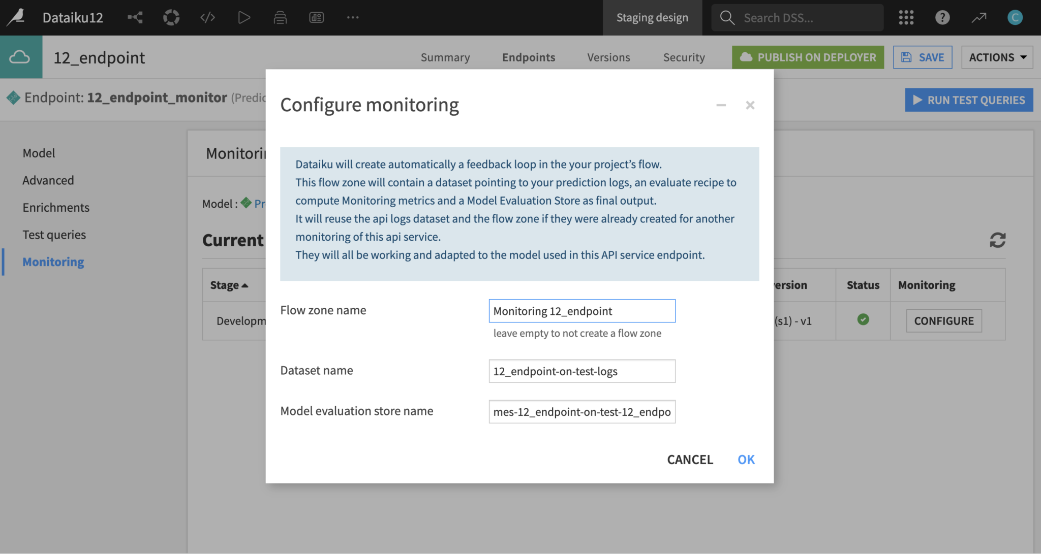The height and width of the screenshot is (554, 1041).
Task: Close the Configure monitoring dialog
Action: pyautogui.click(x=750, y=105)
